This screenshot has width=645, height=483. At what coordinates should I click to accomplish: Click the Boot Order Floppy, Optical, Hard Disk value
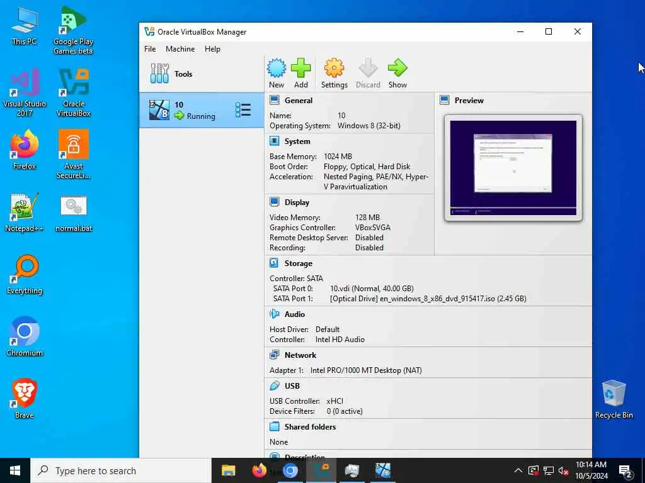click(367, 167)
